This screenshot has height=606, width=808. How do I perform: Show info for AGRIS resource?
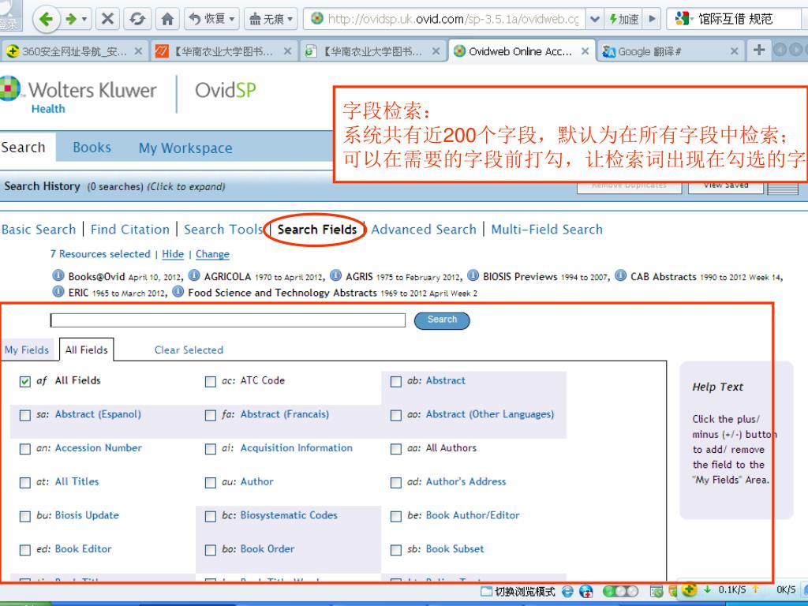tap(335, 275)
